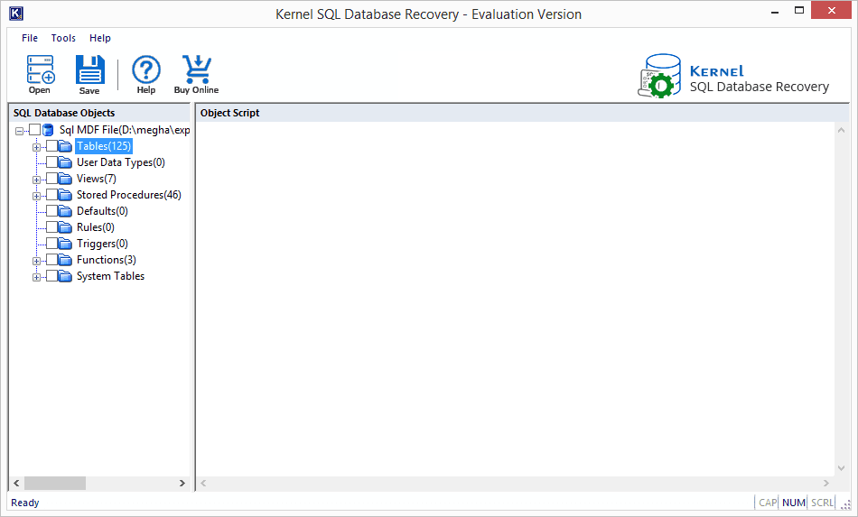Open the Tools menu
Image resolution: width=858 pixels, height=517 pixels.
pos(63,38)
